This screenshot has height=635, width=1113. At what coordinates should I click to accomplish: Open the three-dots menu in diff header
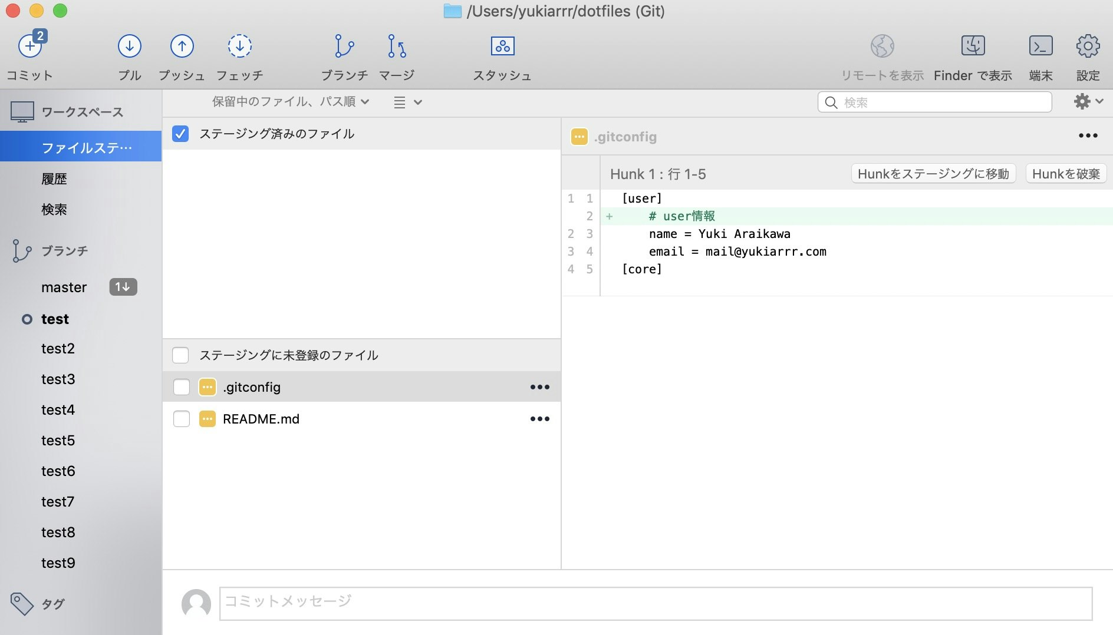[1088, 136]
